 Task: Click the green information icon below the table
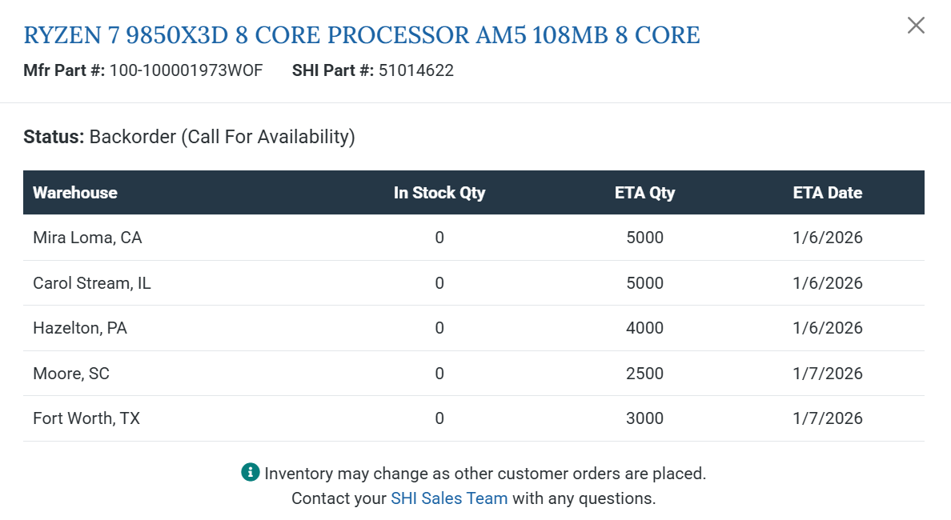(x=251, y=473)
